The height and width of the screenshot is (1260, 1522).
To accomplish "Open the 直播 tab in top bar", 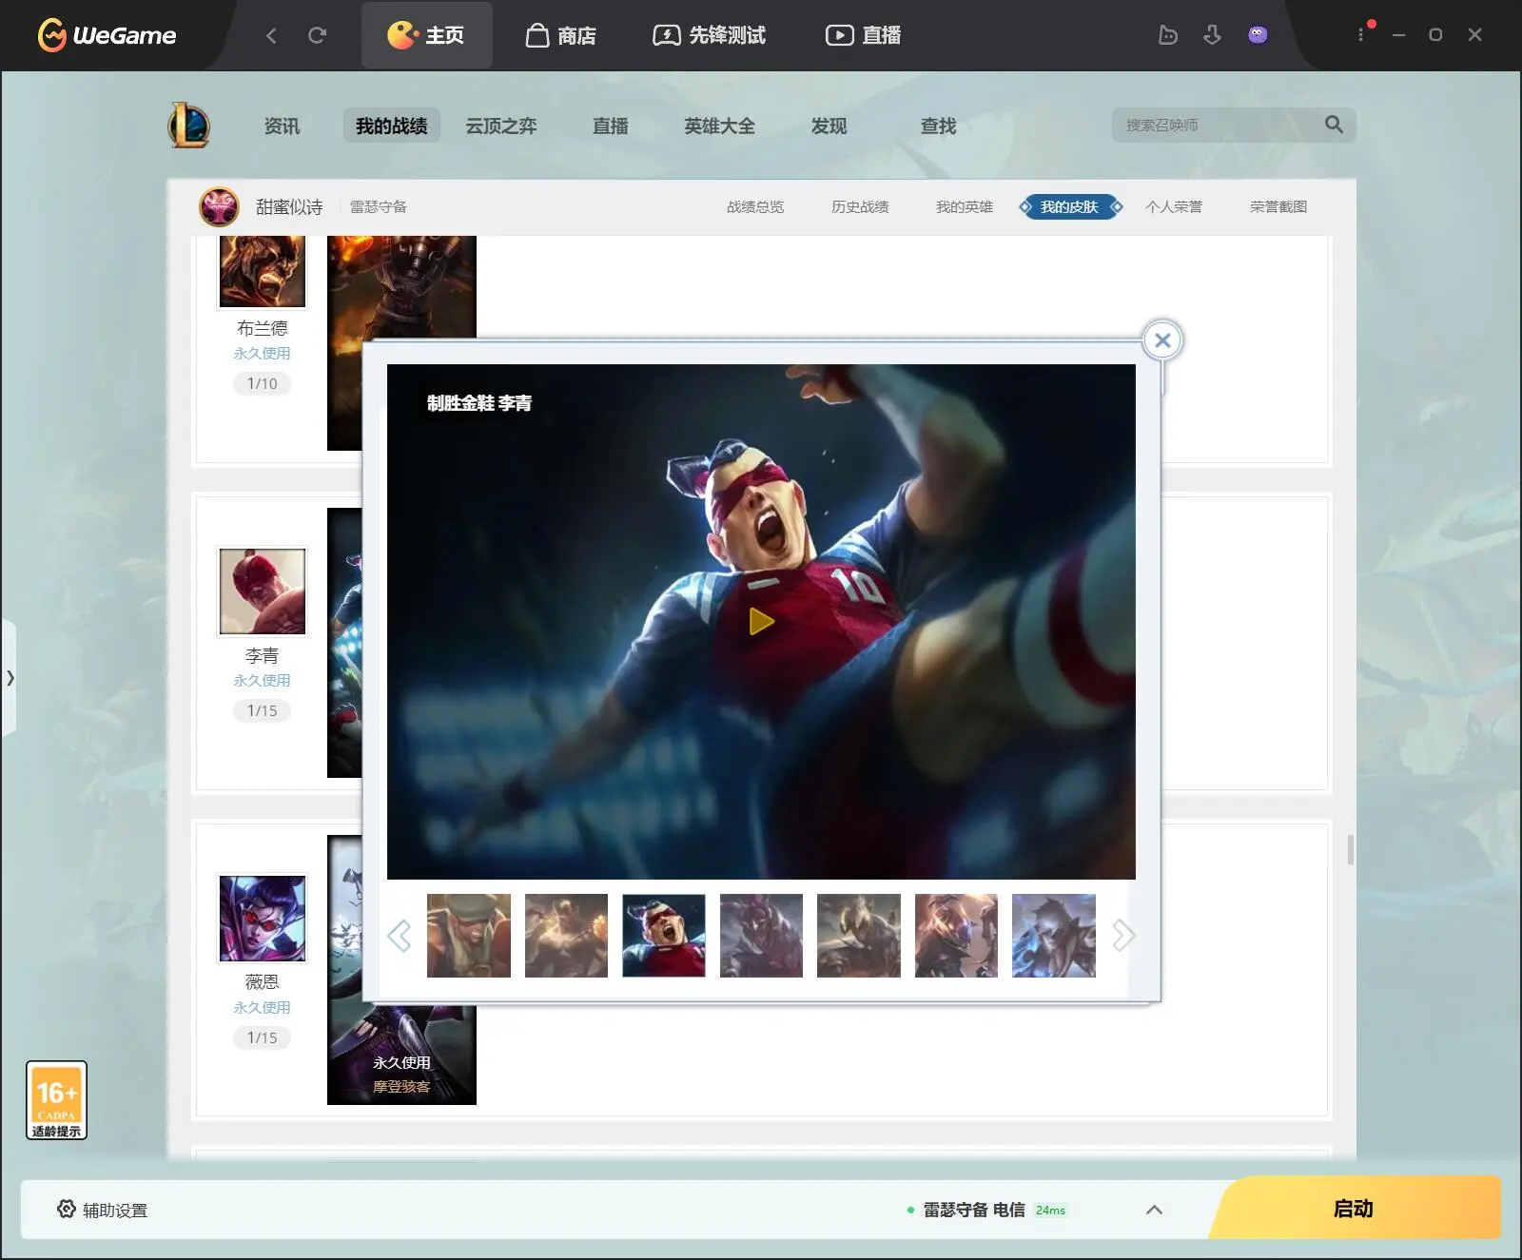I will tap(863, 35).
